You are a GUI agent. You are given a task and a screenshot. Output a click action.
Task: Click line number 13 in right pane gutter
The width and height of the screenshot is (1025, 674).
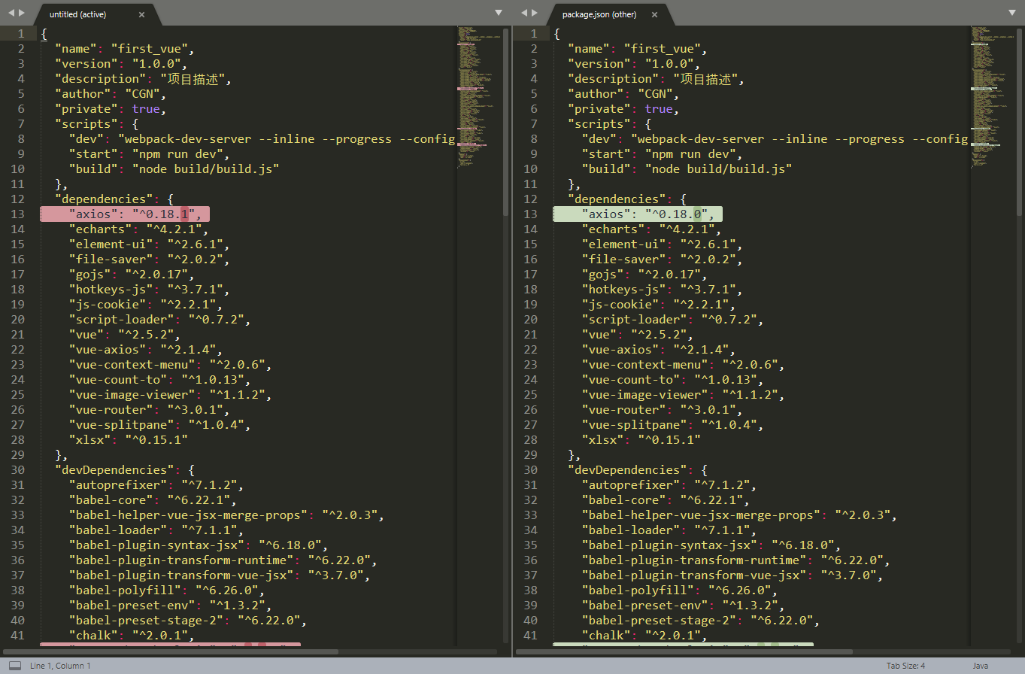[x=530, y=214]
